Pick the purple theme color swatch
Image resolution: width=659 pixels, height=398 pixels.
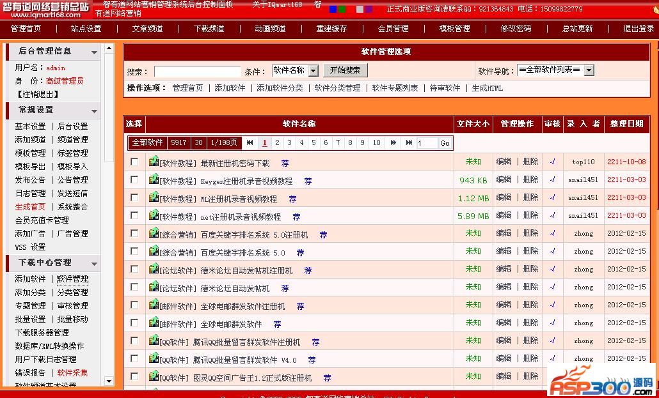(369, 9)
